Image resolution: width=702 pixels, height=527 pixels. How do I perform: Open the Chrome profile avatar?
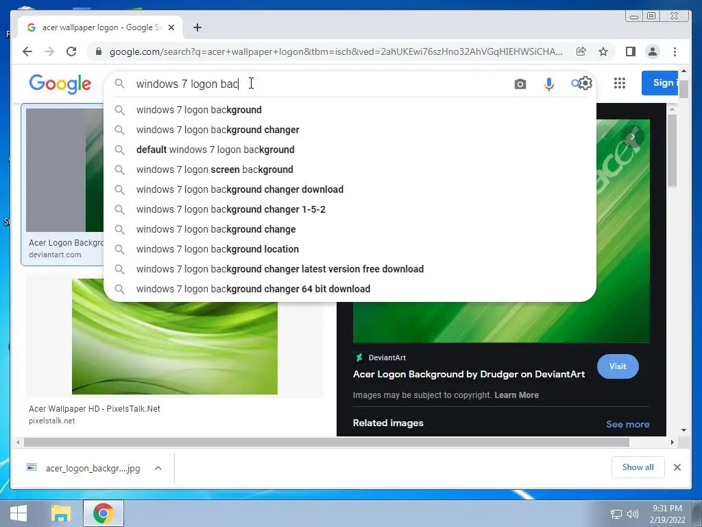(x=653, y=51)
